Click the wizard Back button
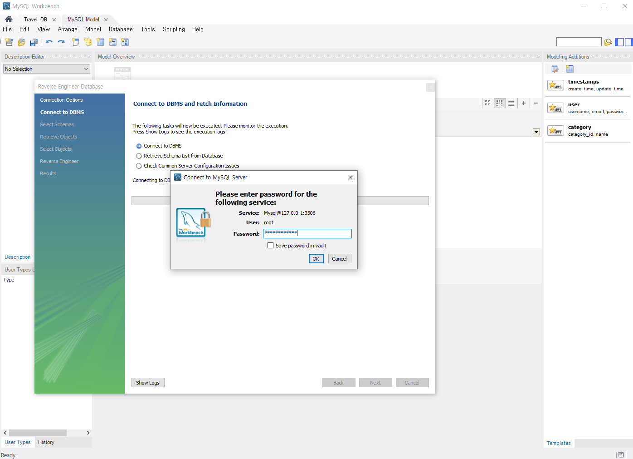633x459 pixels. click(339, 383)
